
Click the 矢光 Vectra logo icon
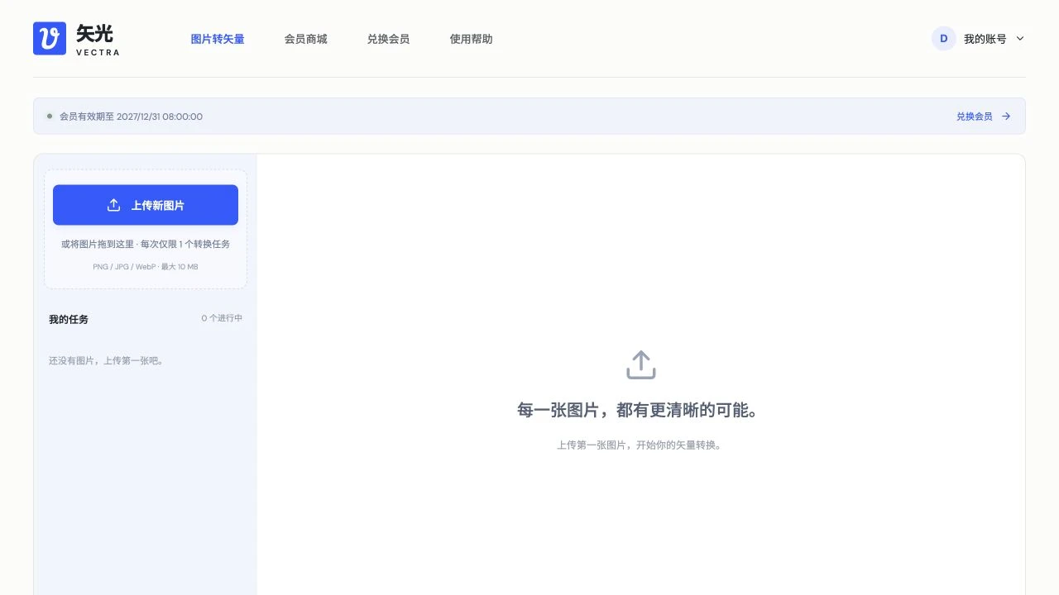tap(50, 38)
